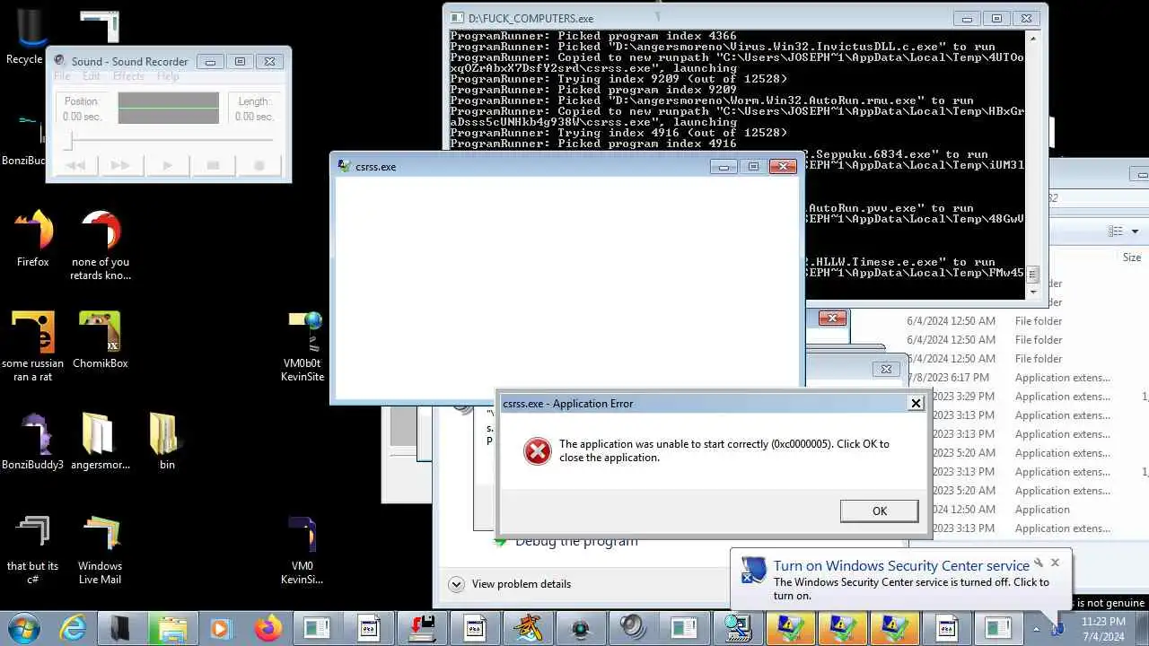This screenshot has height=646, width=1149.
Task: Open Sound Recorder Effects menu
Action: coord(128,77)
